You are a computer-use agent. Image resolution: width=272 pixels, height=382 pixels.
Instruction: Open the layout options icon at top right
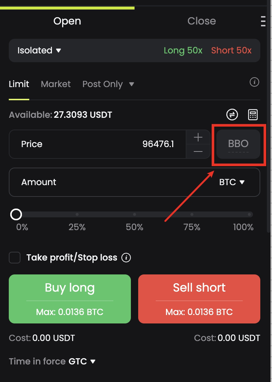tap(263, 21)
